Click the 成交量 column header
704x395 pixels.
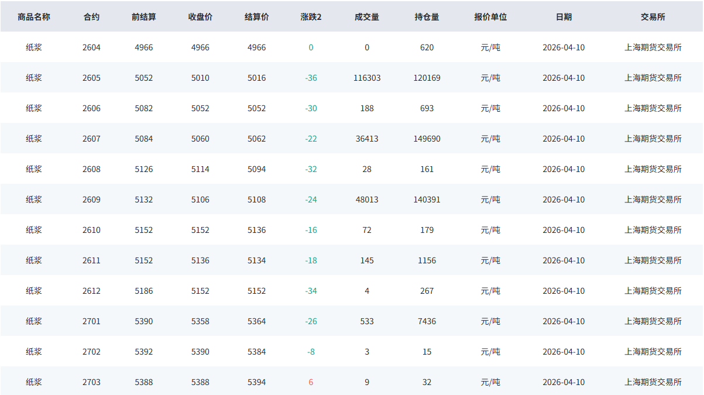tap(367, 17)
